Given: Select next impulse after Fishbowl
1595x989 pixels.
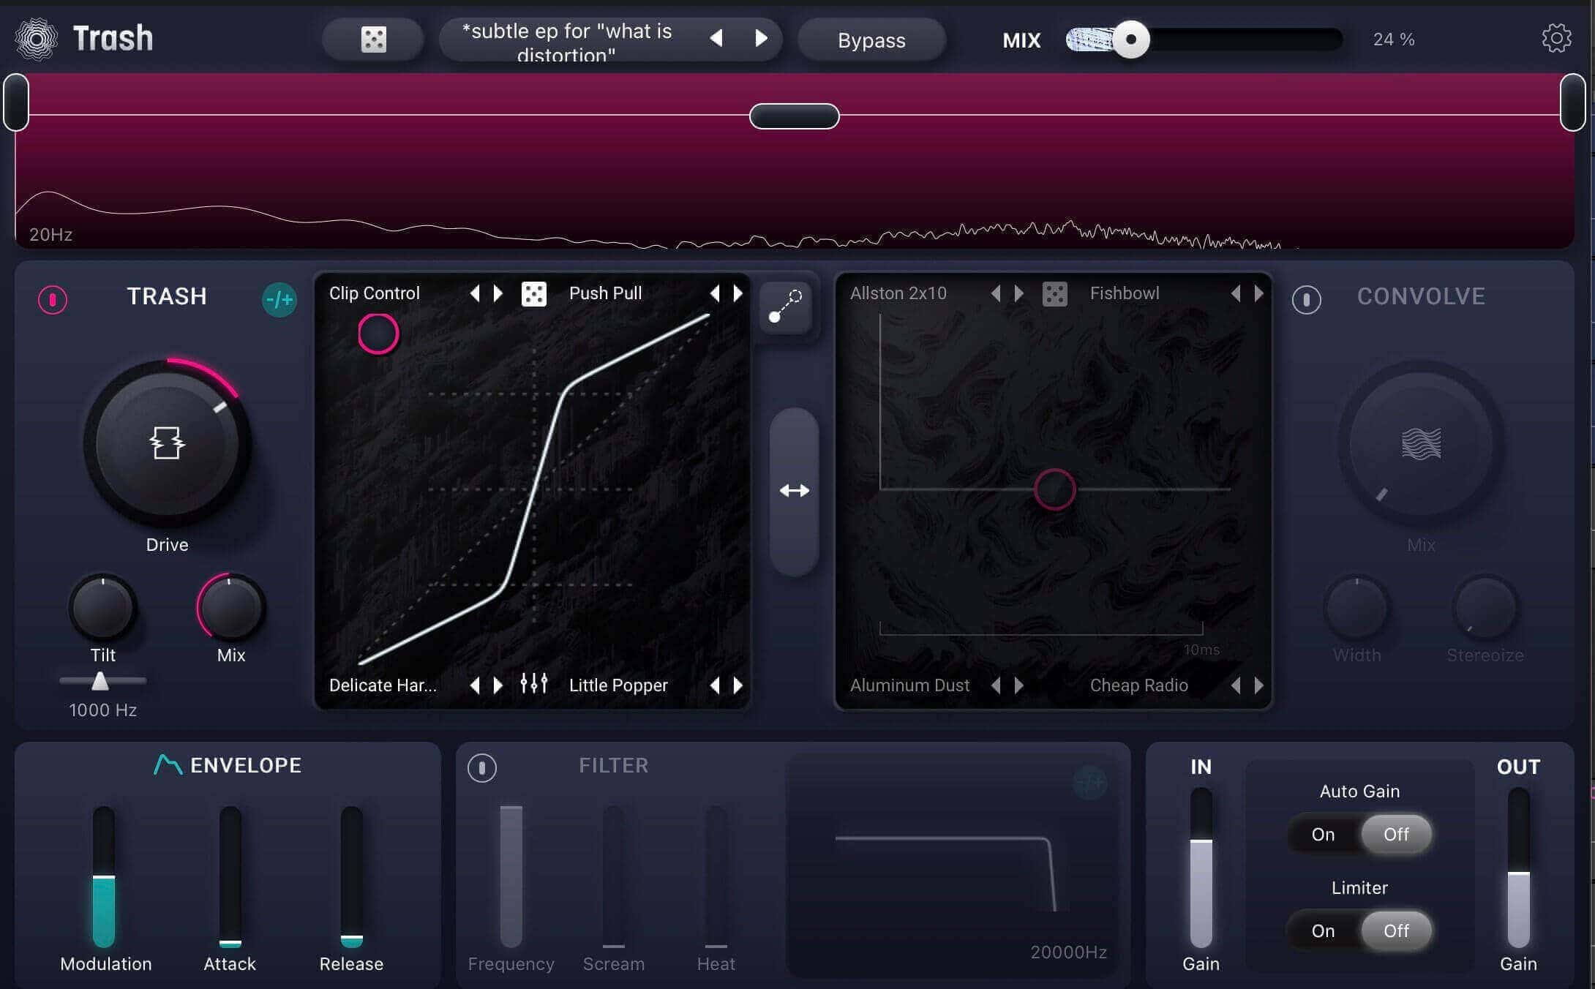Looking at the screenshot, I should [1259, 293].
